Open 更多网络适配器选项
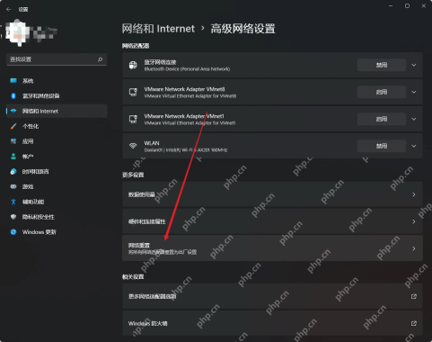Image resolution: width=432 pixels, height=342 pixels. [272, 296]
